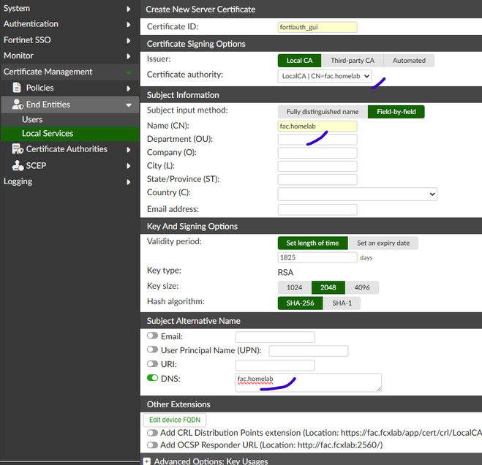This screenshot has width=482, height=465.
Task: Click the Certificate Authorities building icon
Action: [x=18, y=149]
